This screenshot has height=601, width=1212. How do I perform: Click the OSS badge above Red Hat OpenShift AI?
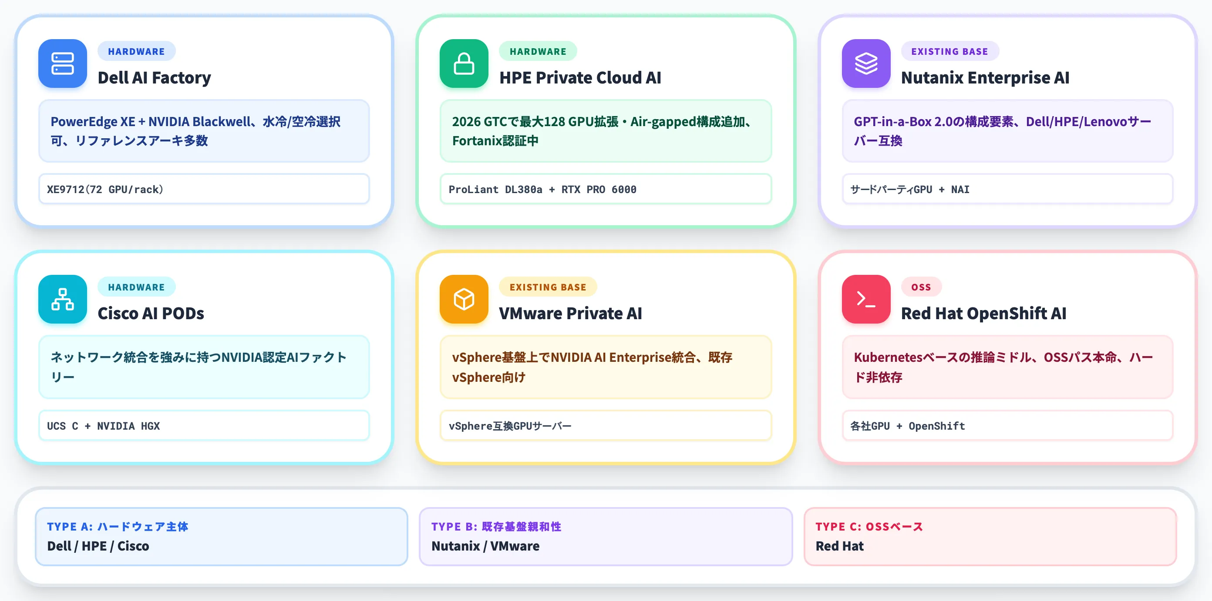[921, 287]
